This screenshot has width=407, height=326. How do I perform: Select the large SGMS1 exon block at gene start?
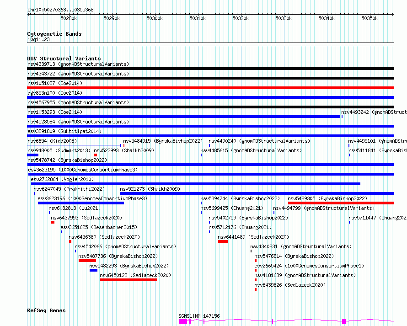(x=183, y=321)
